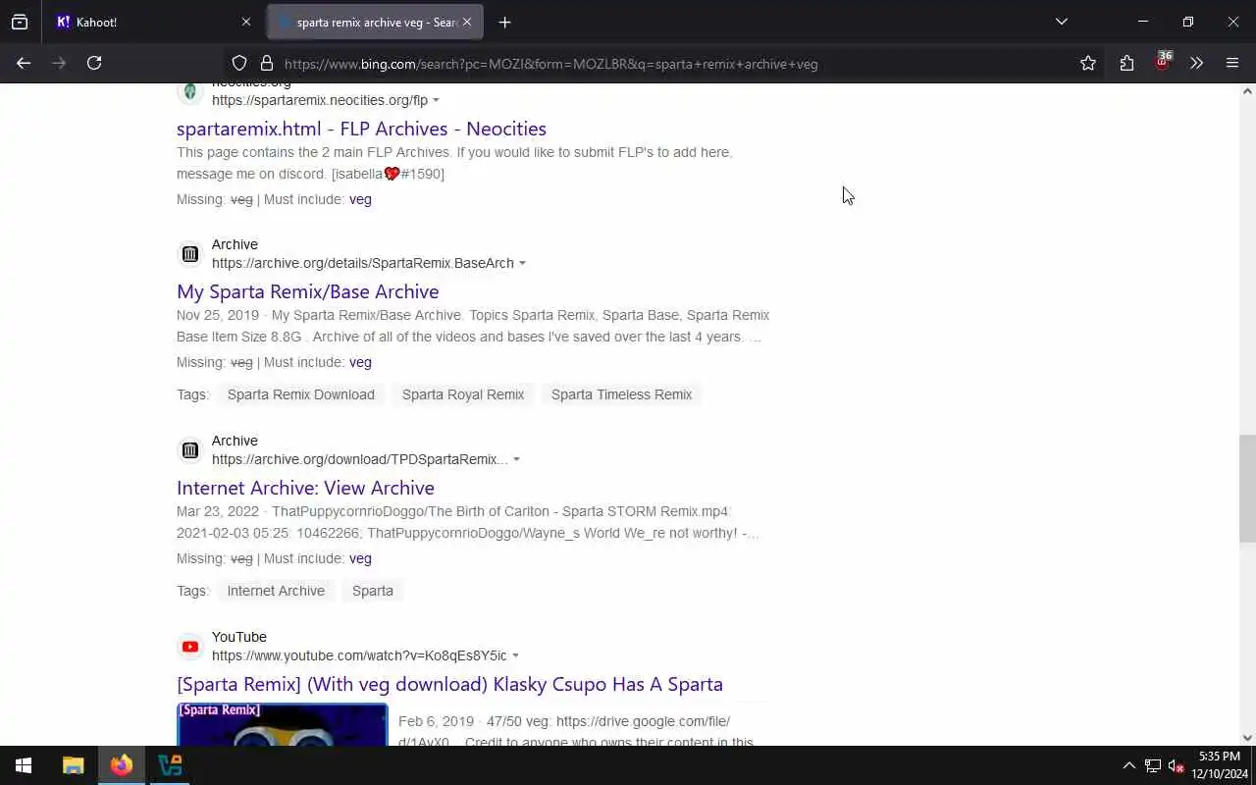1256x785 pixels.
Task: Open Klasky Csupo Has A Sparta result
Action: [449, 684]
